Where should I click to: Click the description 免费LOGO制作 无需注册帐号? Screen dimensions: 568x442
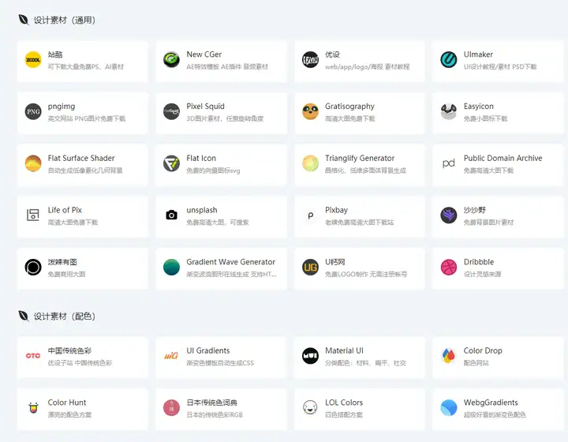[x=366, y=274]
